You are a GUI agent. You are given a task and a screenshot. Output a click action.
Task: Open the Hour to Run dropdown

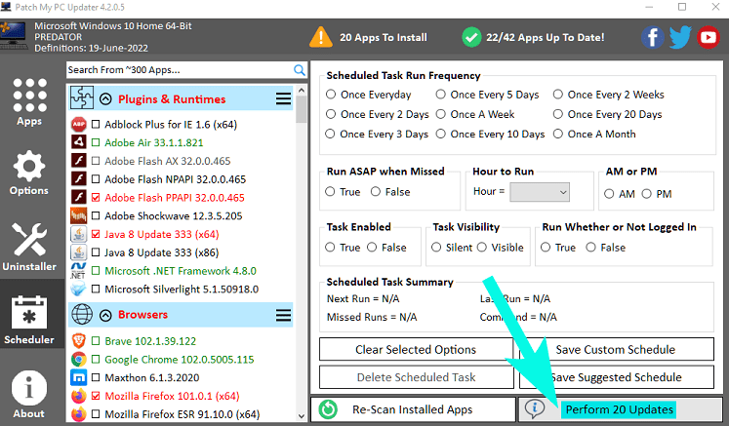540,192
